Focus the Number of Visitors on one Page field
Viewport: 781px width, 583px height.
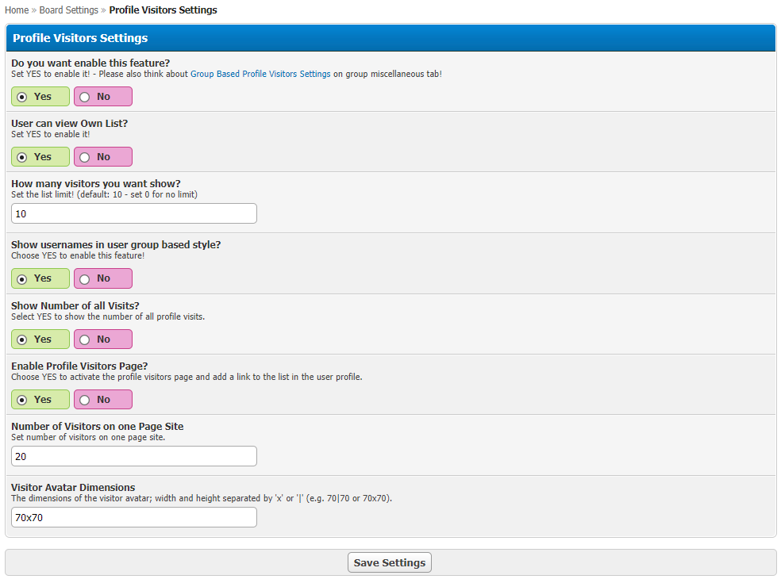134,456
